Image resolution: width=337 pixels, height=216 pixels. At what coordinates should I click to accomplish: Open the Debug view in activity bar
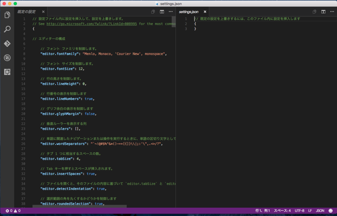[7, 58]
